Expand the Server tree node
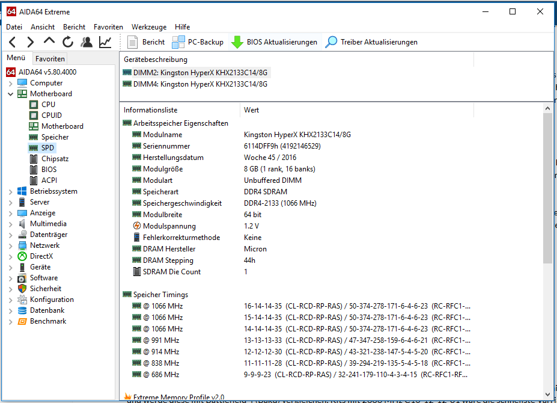The width and height of the screenshot is (557, 403). [x=10, y=203]
